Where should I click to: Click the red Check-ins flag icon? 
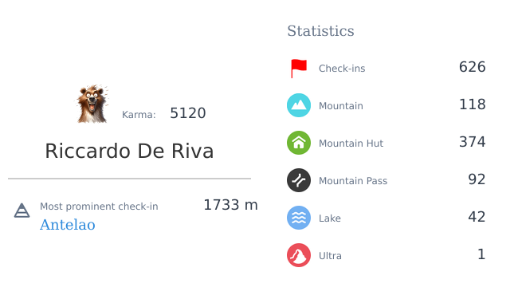point(299,69)
